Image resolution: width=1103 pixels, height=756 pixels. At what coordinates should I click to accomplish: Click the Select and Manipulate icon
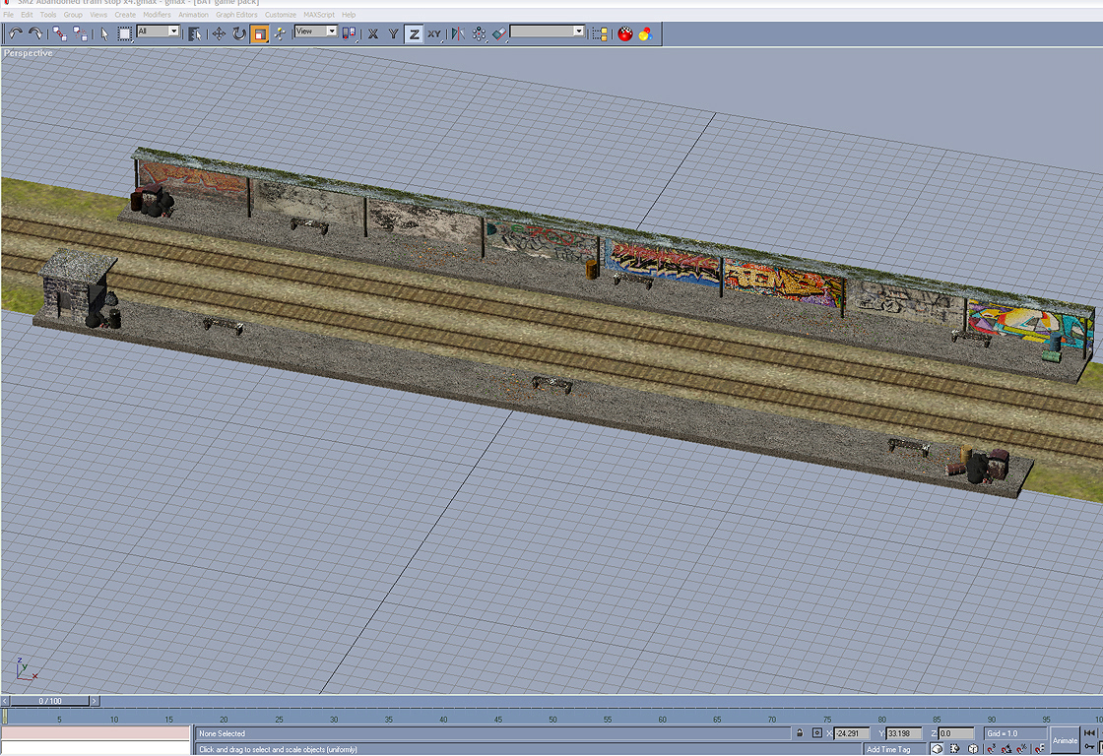(x=280, y=33)
